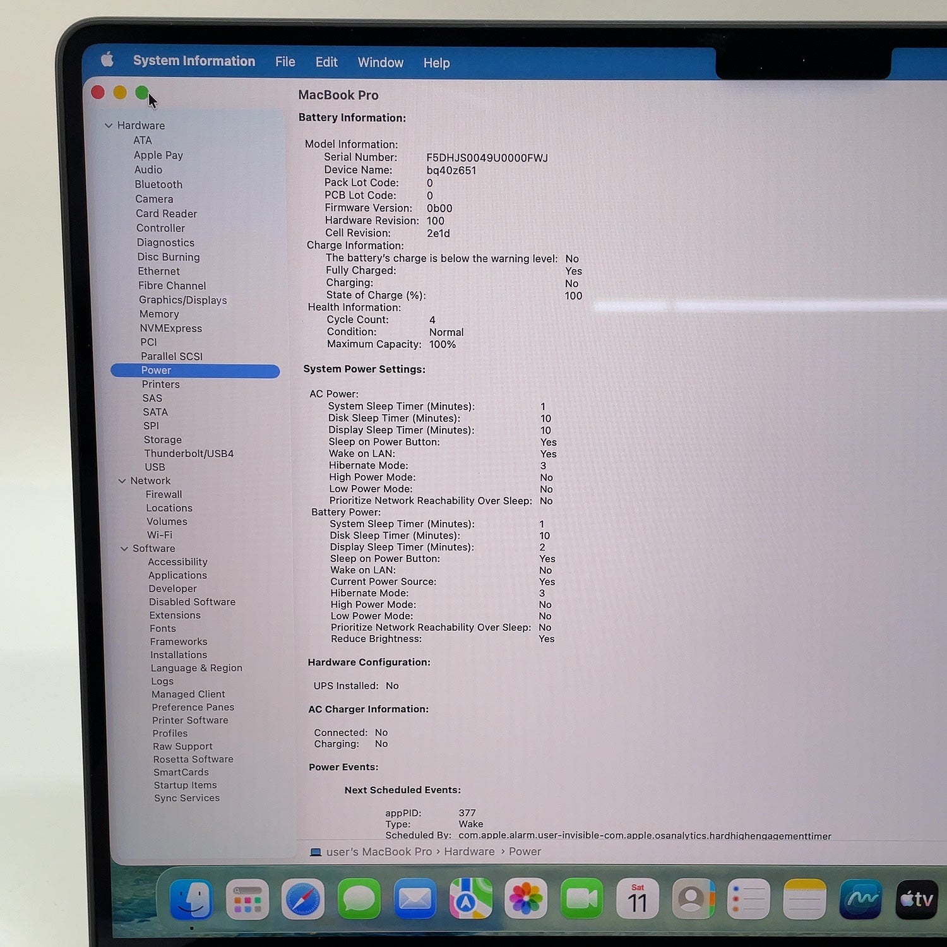
Task: Select Managed Client in the sidebar
Action: coord(188,694)
